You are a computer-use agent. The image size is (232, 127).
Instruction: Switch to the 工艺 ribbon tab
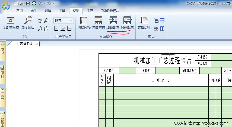(x=90, y=11)
